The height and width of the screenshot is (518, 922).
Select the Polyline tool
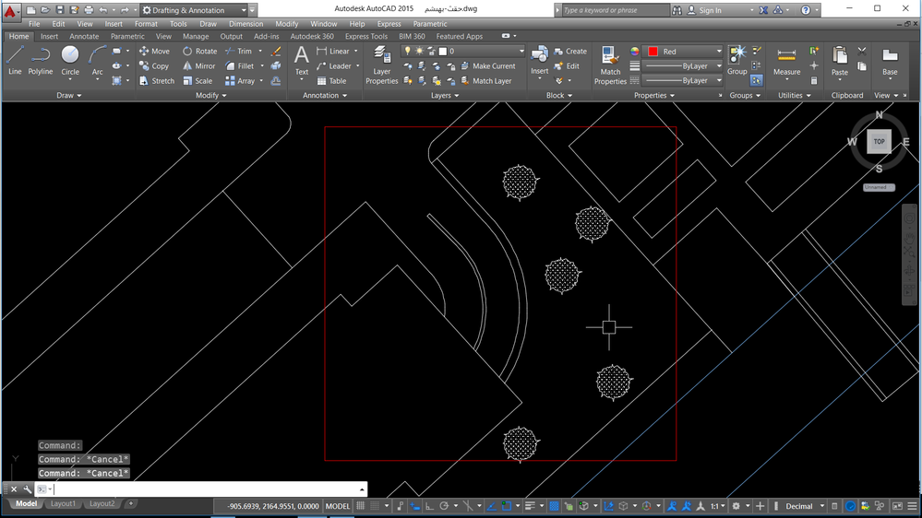tap(40, 61)
